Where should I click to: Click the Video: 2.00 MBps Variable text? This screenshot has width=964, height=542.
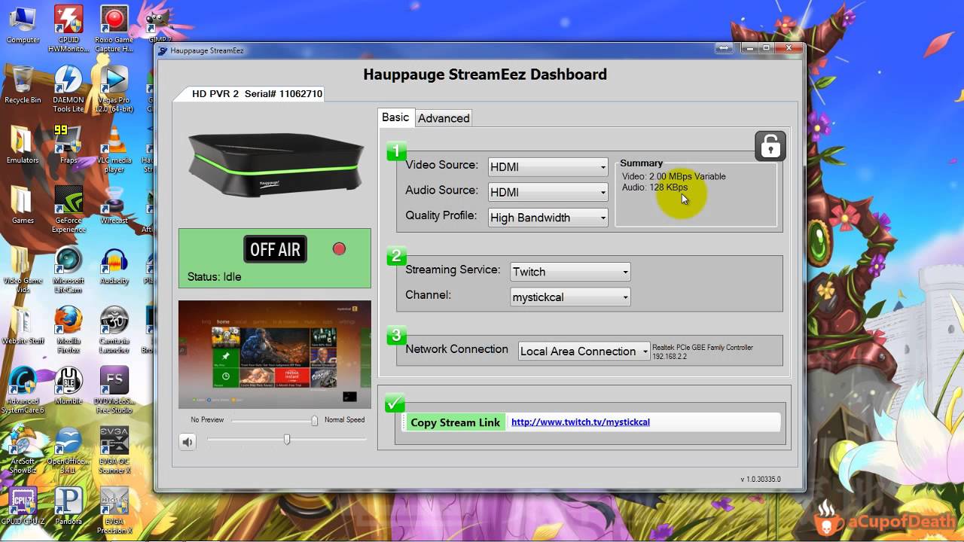coord(674,176)
